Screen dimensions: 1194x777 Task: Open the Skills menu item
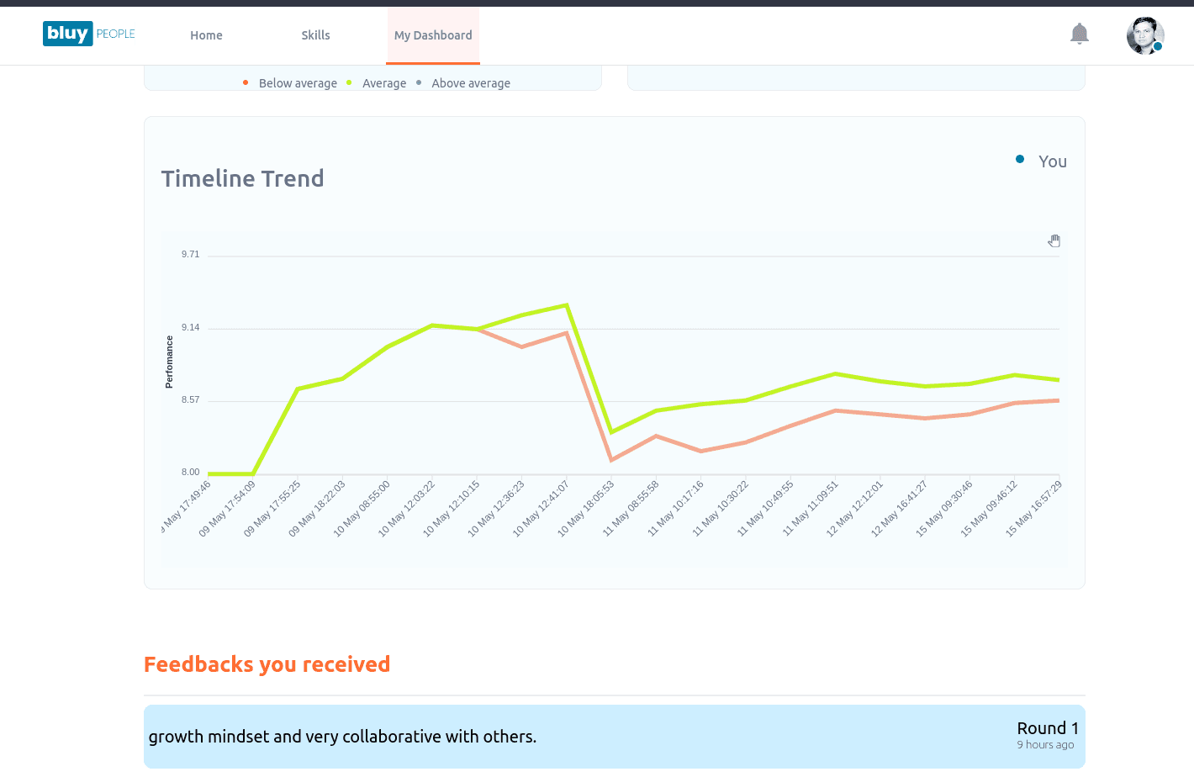(x=315, y=35)
